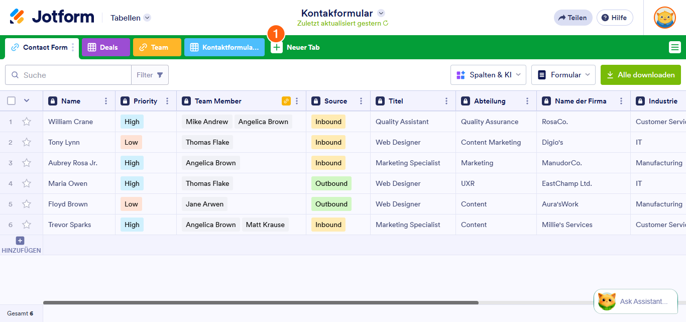Star the Aubrey Rosa Jr. row
Image resolution: width=686 pixels, height=322 pixels.
click(x=27, y=163)
